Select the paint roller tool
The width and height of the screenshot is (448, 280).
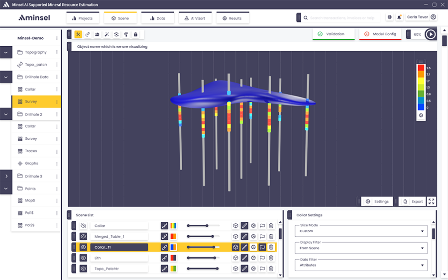click(x=126, y=34)
